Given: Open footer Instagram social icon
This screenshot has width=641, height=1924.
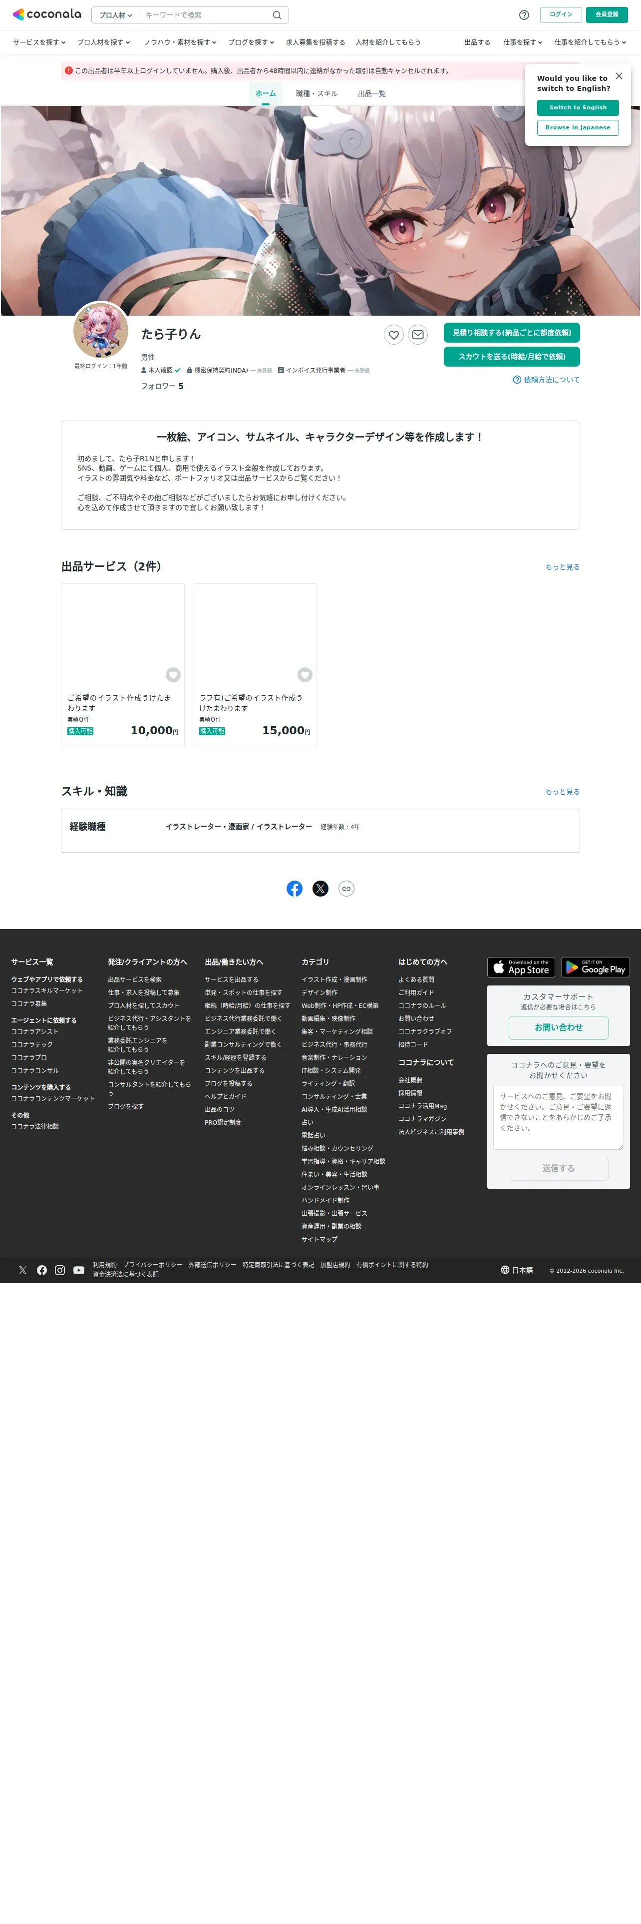Looking at the screenshot, I should 60,1270.
